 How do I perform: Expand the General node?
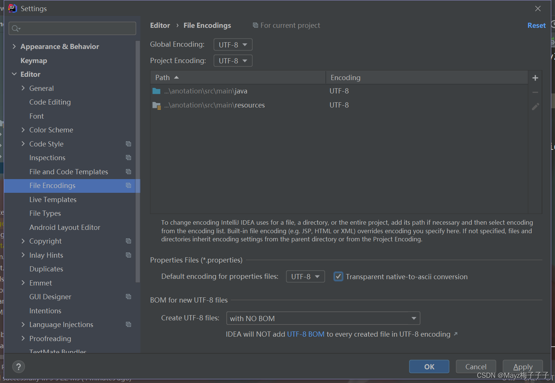click(23, 88)
